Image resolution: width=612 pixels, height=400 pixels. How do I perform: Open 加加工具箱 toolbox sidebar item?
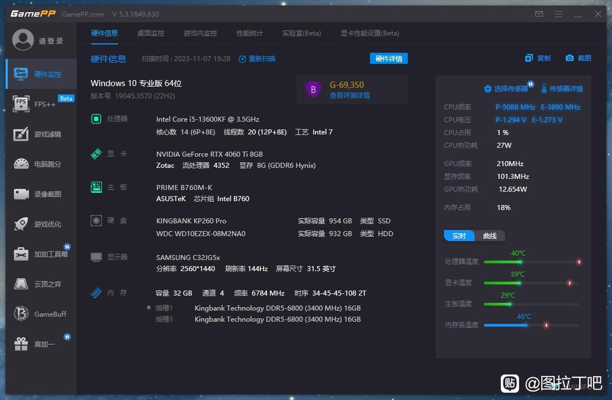41,254
